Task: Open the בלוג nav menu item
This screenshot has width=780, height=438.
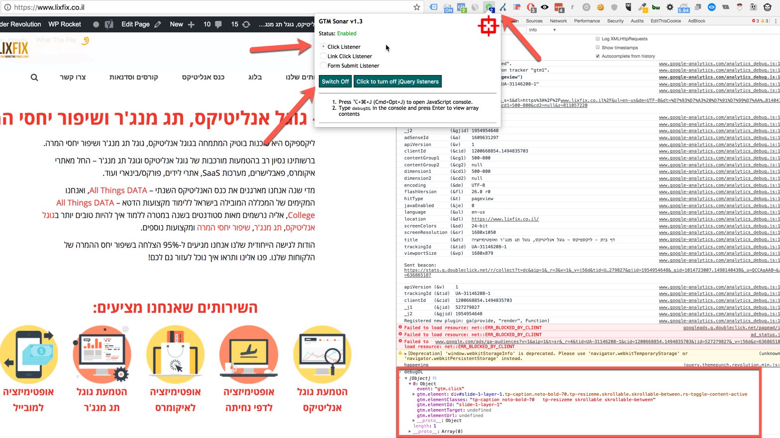Action: click(255, 77)
